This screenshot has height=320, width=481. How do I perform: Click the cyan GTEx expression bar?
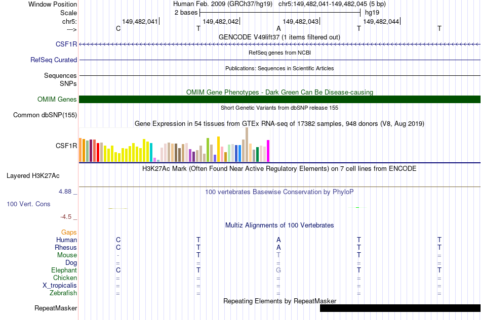[x=151, y=152]
